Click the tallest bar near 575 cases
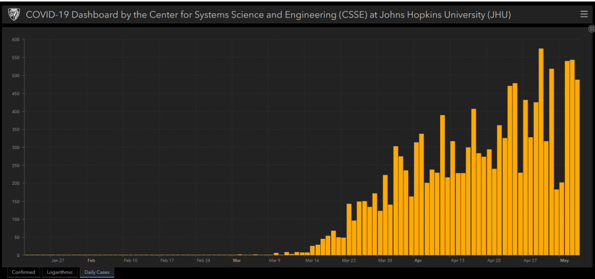Viewport: 595px width, 279px height. [541, 151]
